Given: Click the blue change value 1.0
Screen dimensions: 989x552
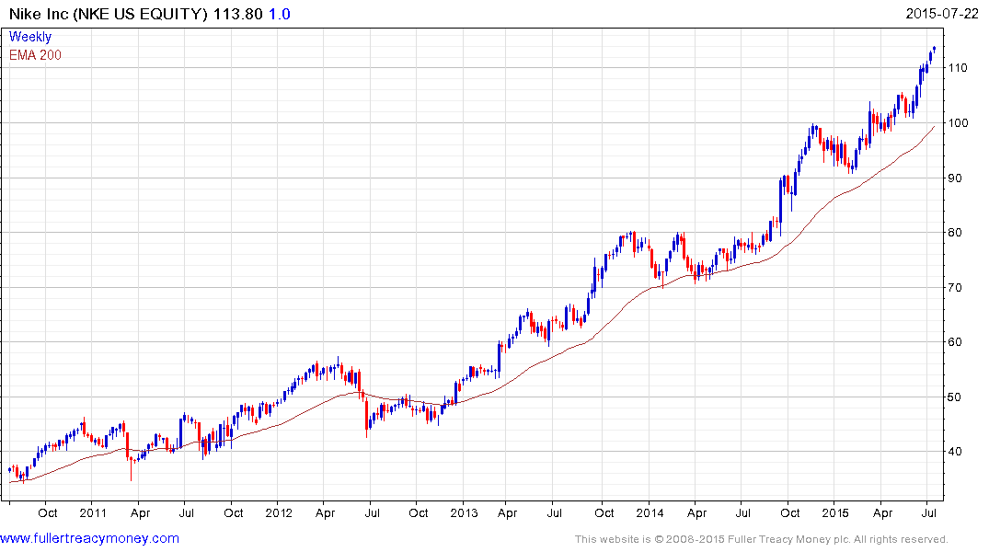Looking at the screenshot, I should point(280,14).
